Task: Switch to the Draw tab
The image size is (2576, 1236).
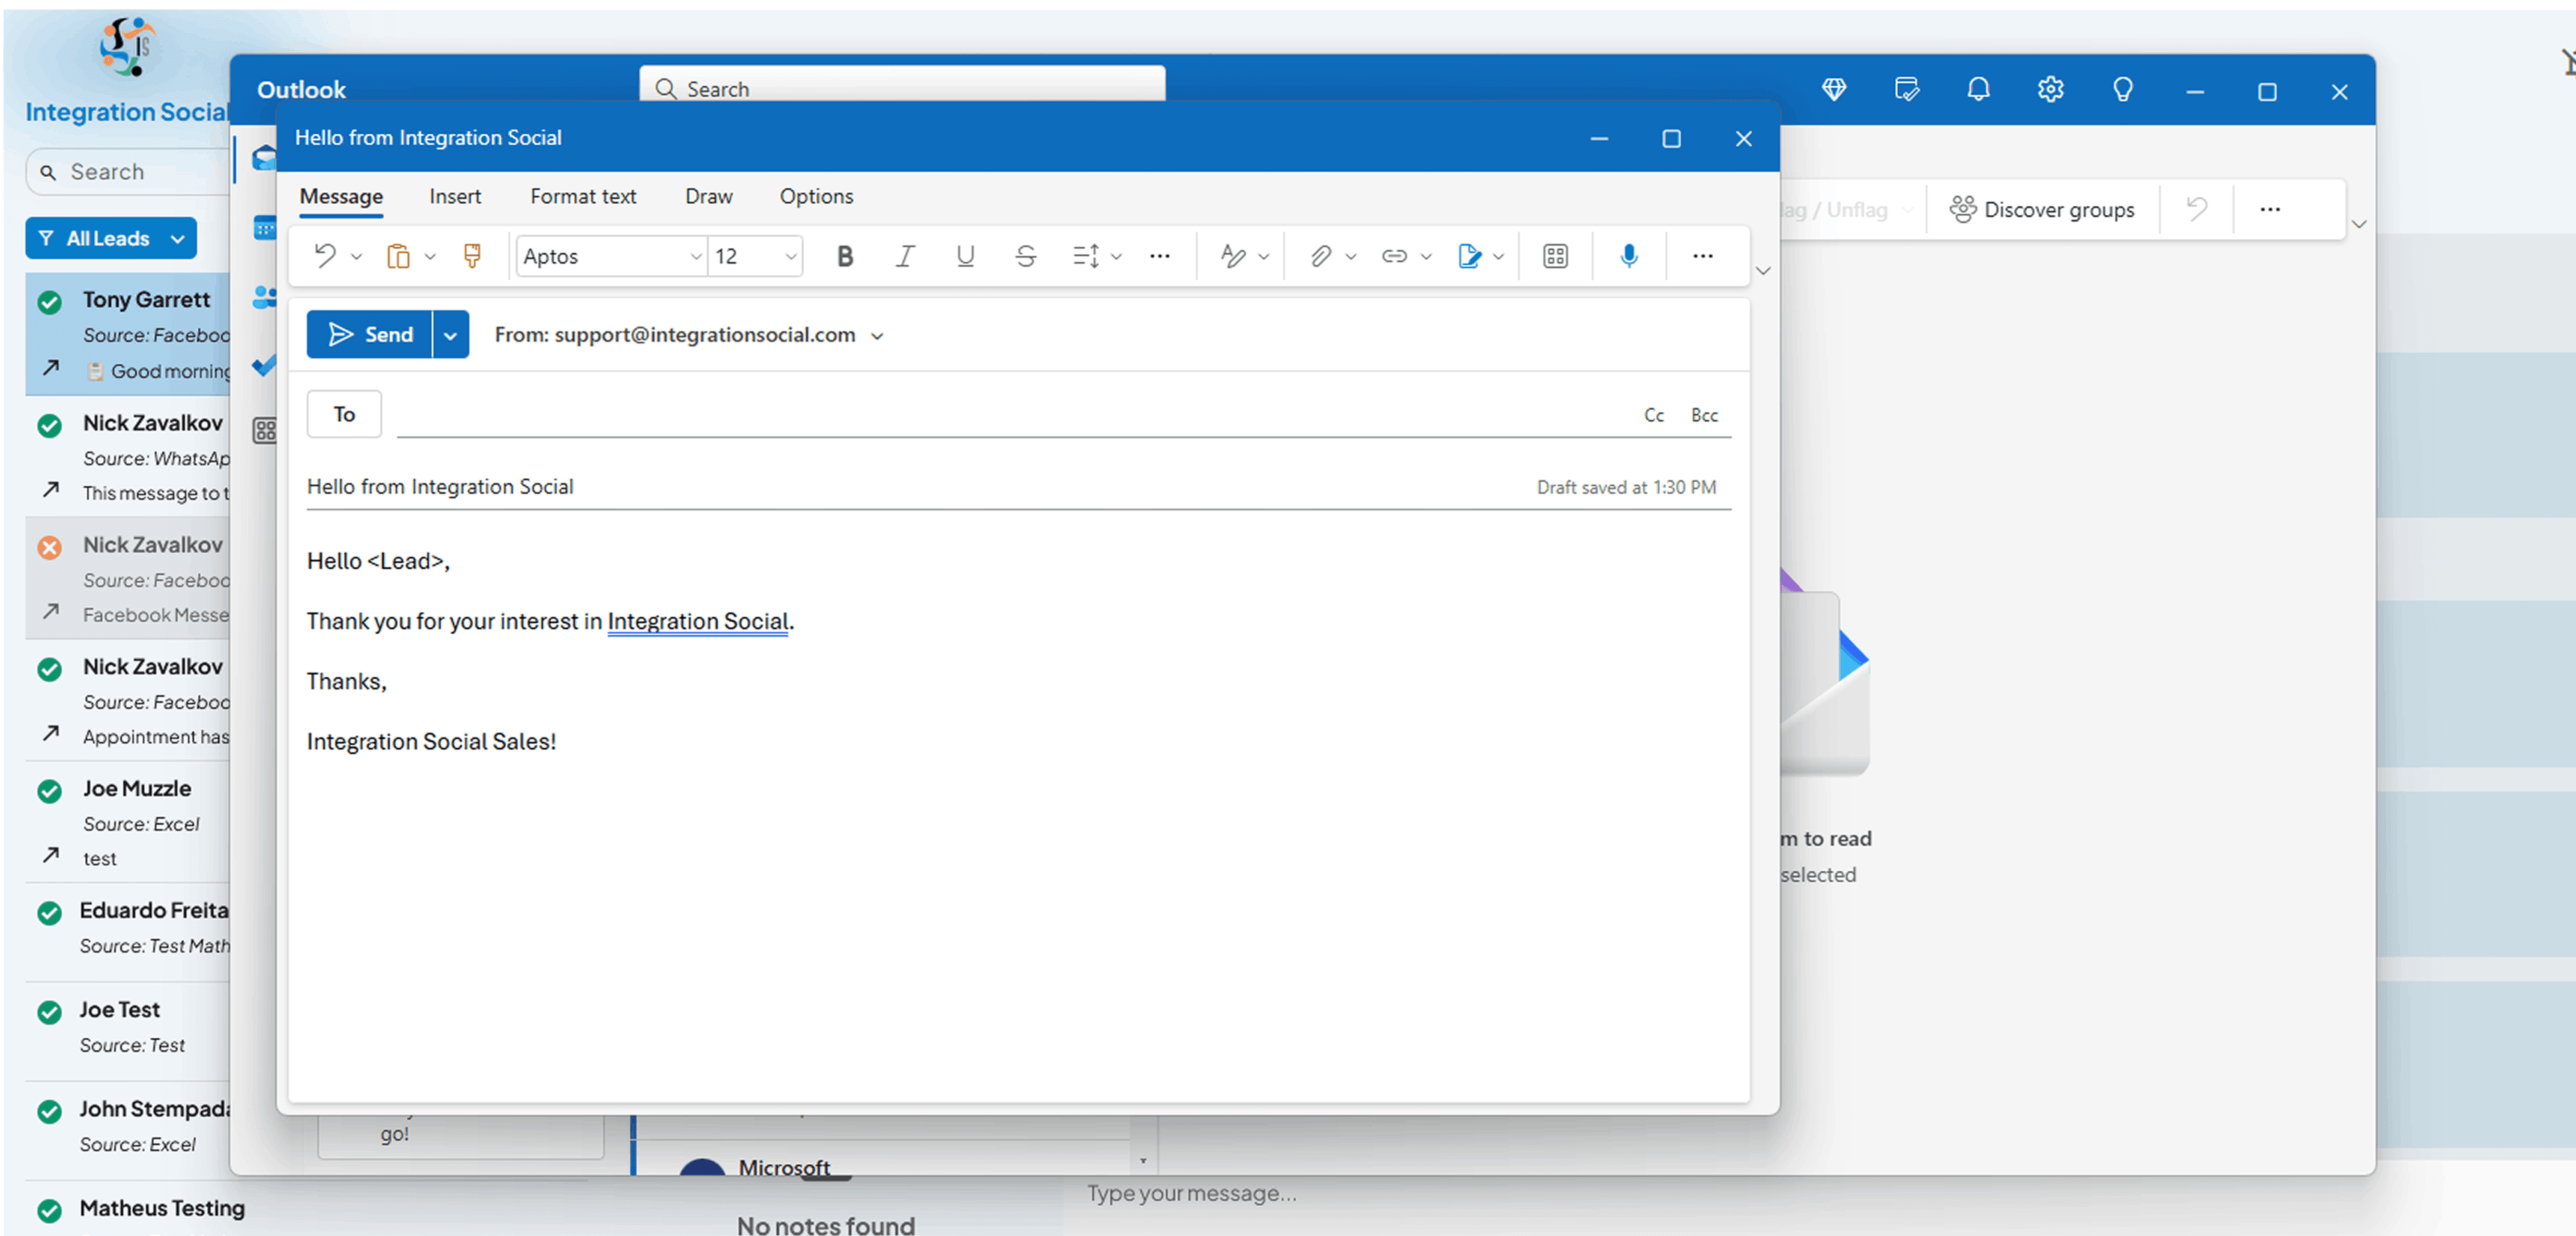Action: (x=709, y=196)
